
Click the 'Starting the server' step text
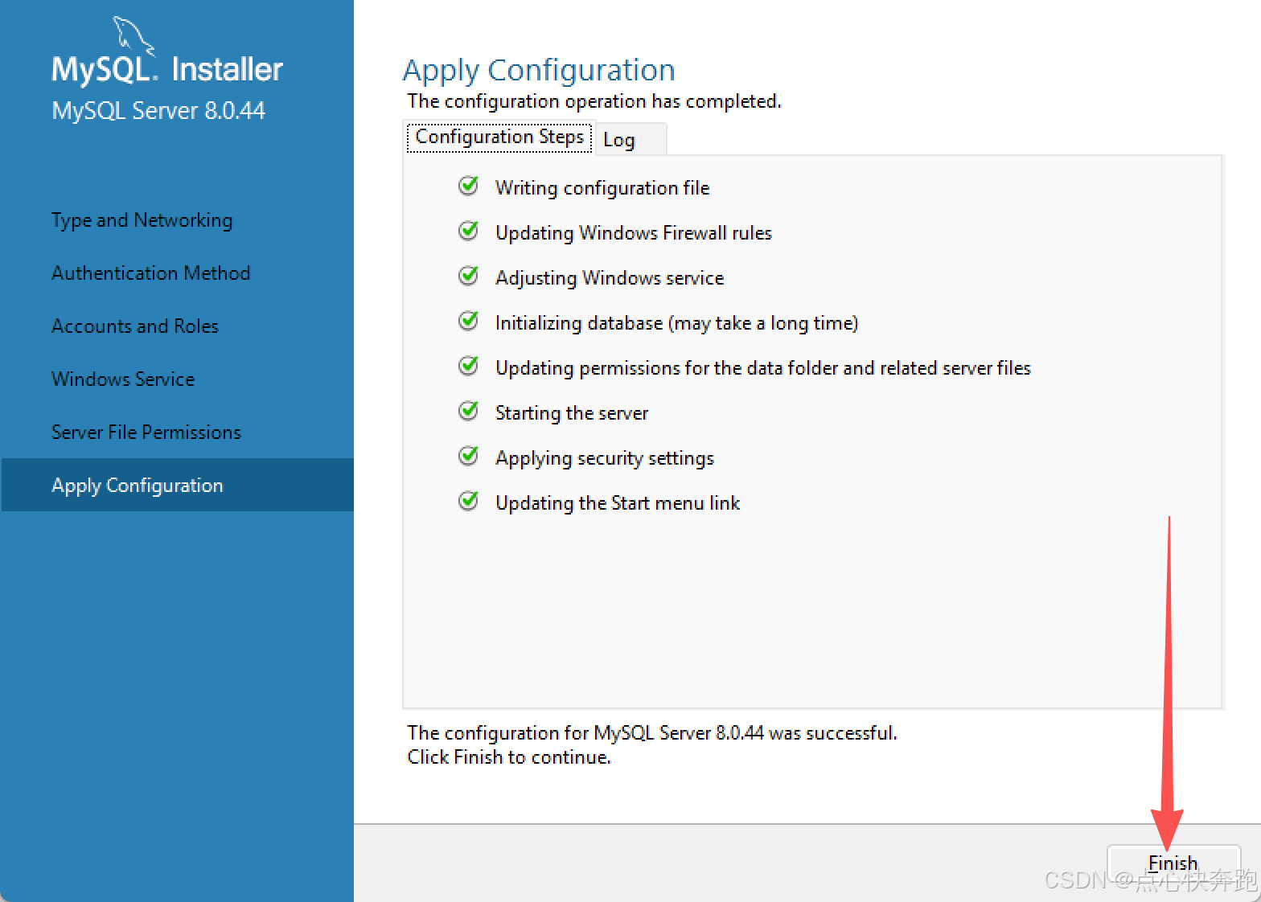572,413
